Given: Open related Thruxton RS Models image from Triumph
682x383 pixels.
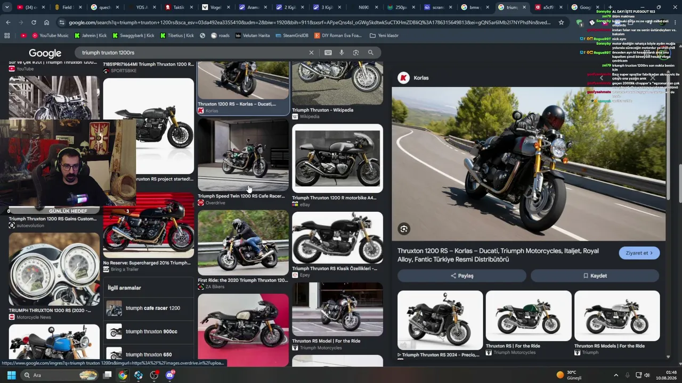Looking at the screenshot, I should pos(617,315).
